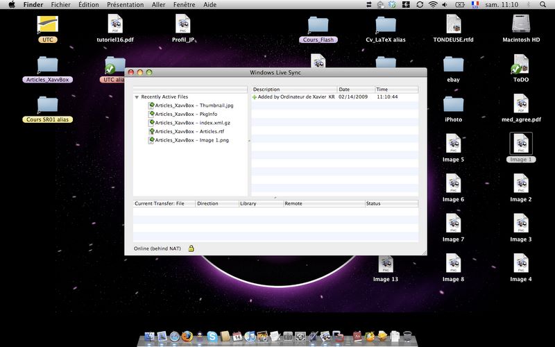The image size is (555, 347).
Task: Click the padlock icon in status bar
Action: (191, 248)
